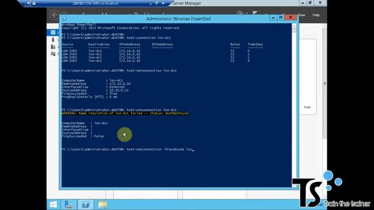Image resolution: width=374 pixels, height=210 pixels.
Task: Minimize the VM connection bar
Action: (x=151, y=3)
